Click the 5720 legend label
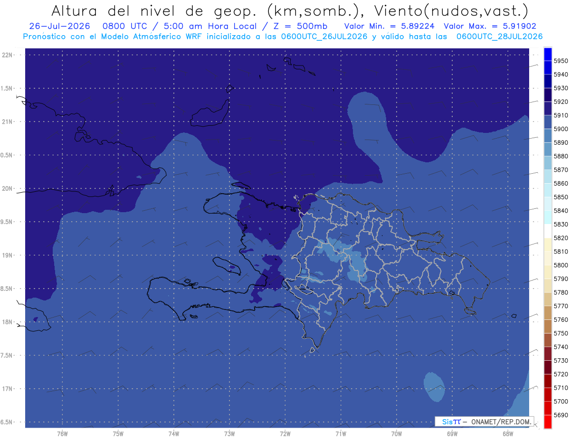This screenshot has width=570, height=440. point(560,374)
